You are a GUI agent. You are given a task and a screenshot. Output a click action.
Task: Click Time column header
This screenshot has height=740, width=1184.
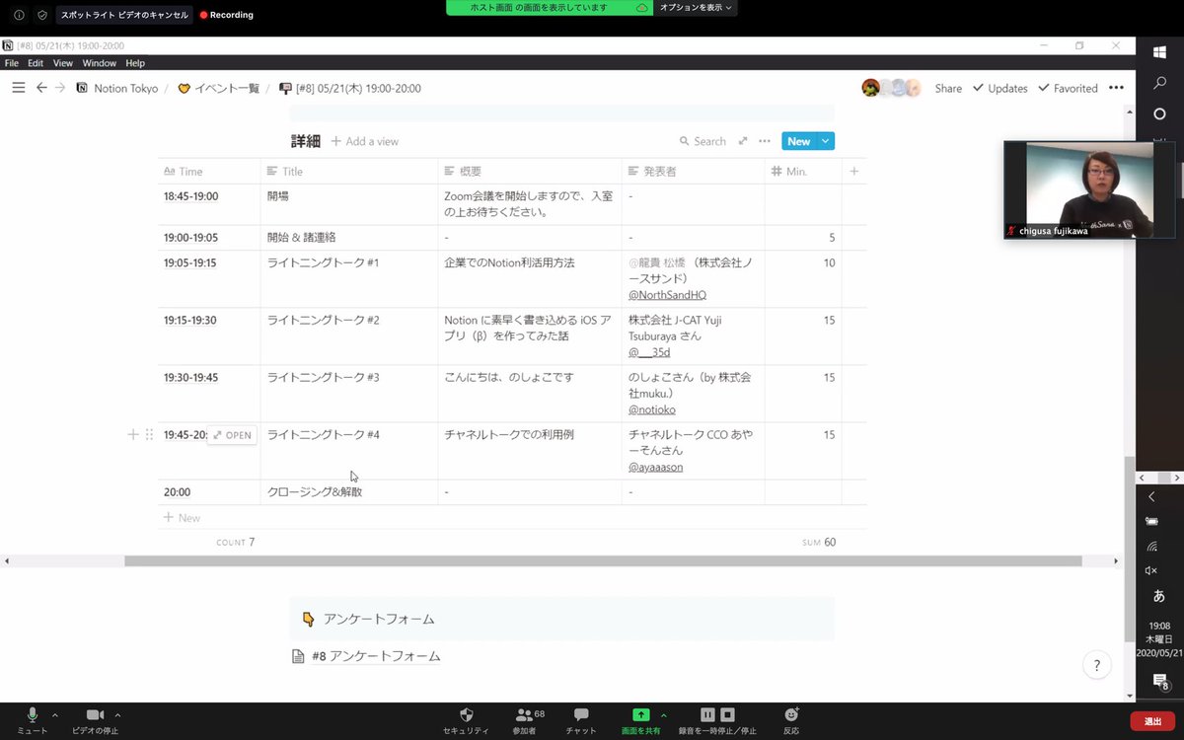click(209, 171)
